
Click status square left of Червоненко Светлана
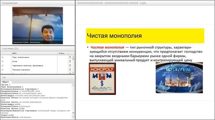pos(2,66)
